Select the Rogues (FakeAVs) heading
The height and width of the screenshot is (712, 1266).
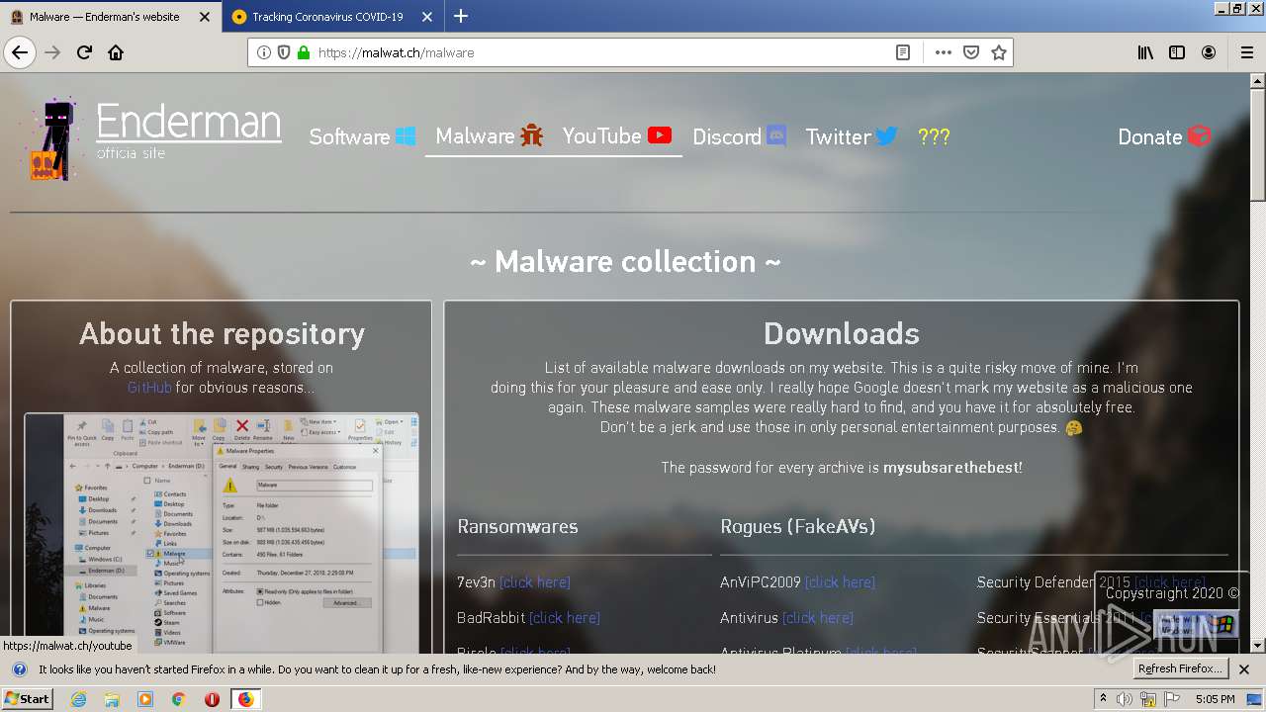[x=798, y=526]
